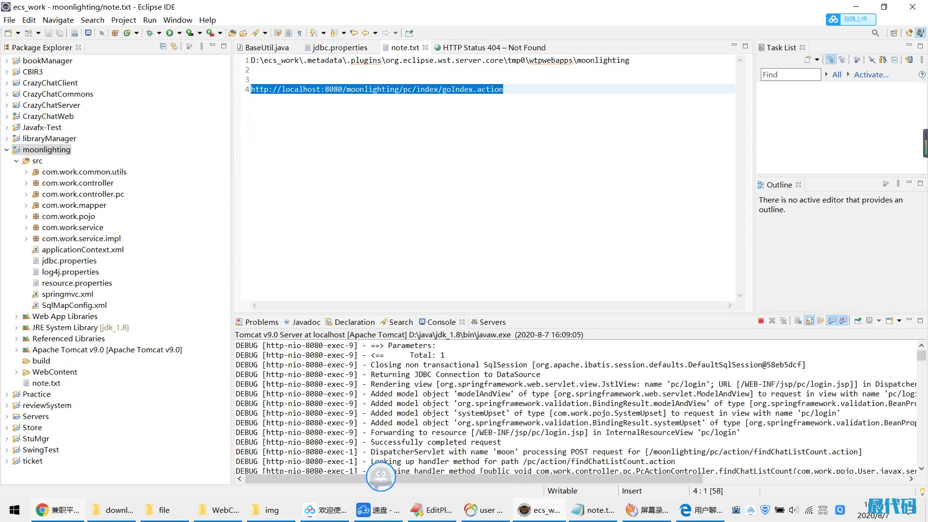This screenshot has width=928, height=522.
Task: Open the Debug button dropdown arrow
Action: [x=159, y=33]
